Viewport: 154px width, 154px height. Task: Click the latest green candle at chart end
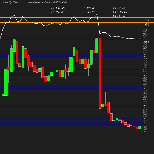pyautogui.click(x=140, y=128)
